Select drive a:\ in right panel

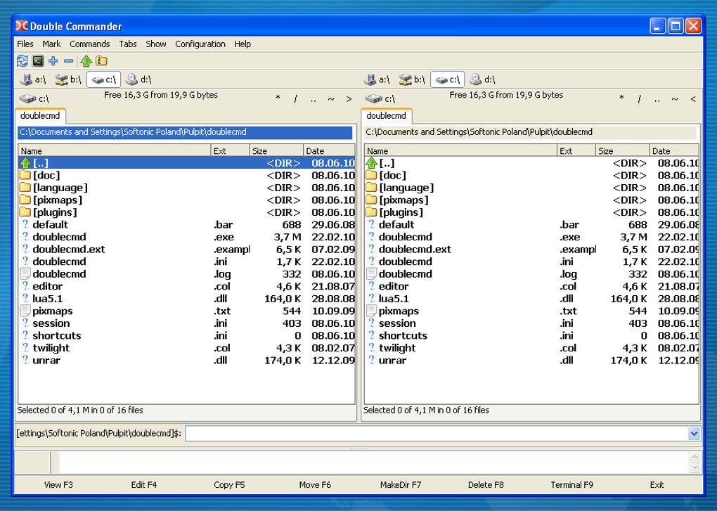click(379, 80)
